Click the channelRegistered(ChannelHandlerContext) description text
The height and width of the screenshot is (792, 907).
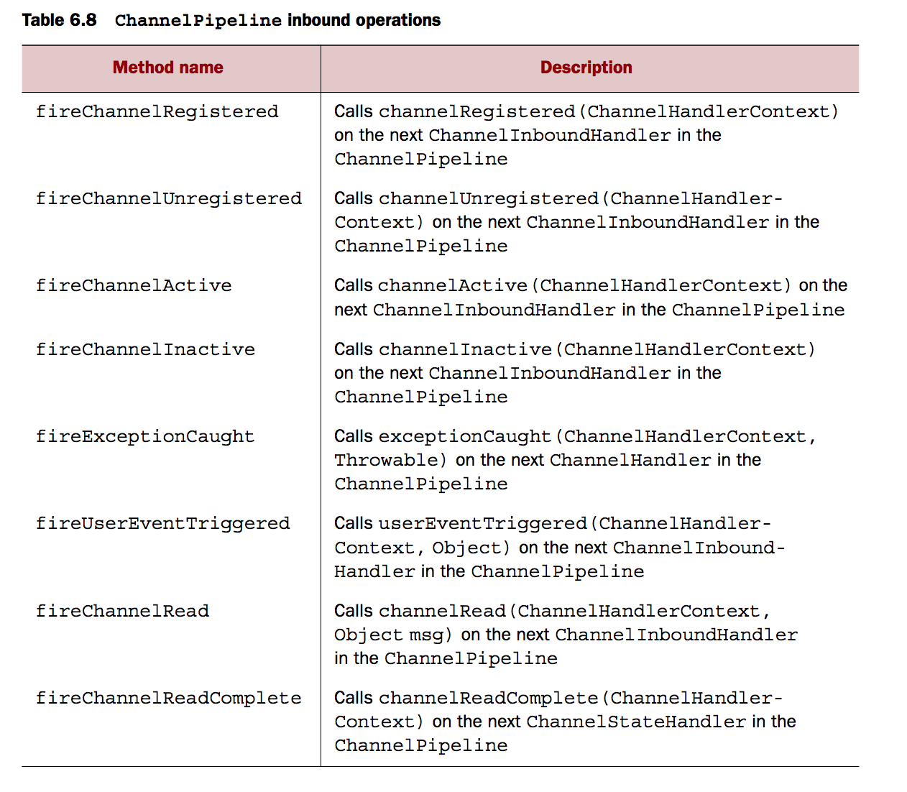tap(609, 111)
